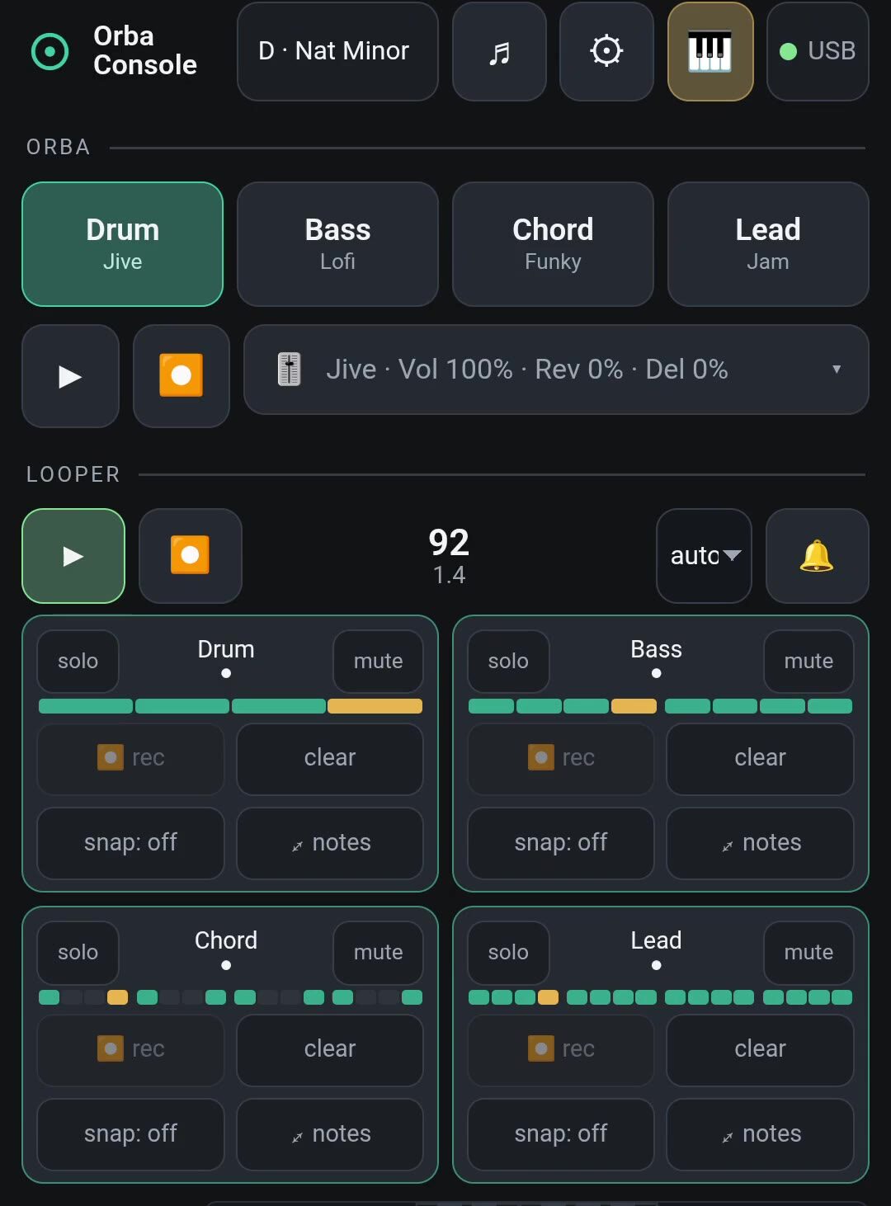This screenshot has width=891, height=1206.
Task: Click the mixer fader icon beside Jive
Action: coord(289,370)
